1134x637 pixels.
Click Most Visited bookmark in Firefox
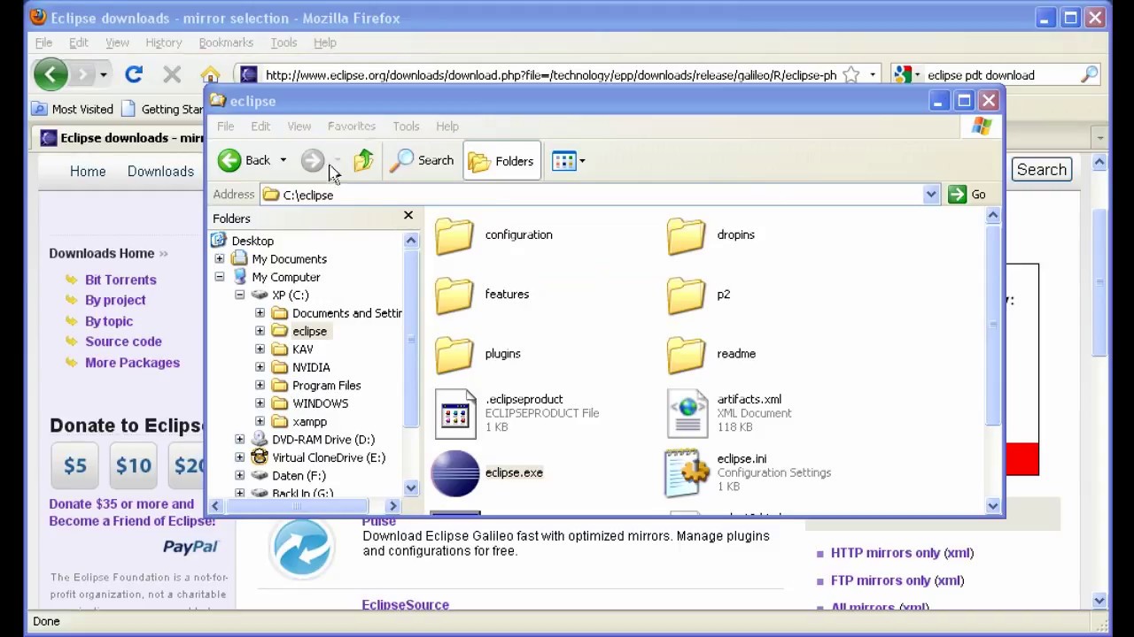(73, 110)
